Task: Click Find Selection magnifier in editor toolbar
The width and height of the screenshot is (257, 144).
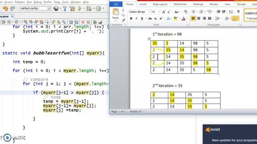Action: point(25,22)
